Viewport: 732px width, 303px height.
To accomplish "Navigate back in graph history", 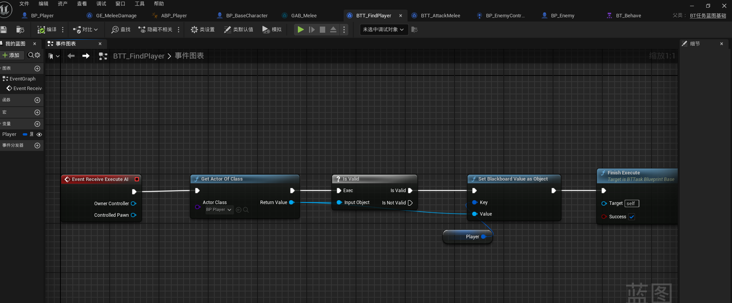I will [71, 56].
